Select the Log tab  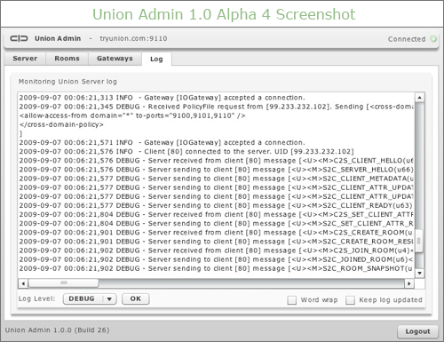pos(156,59)
